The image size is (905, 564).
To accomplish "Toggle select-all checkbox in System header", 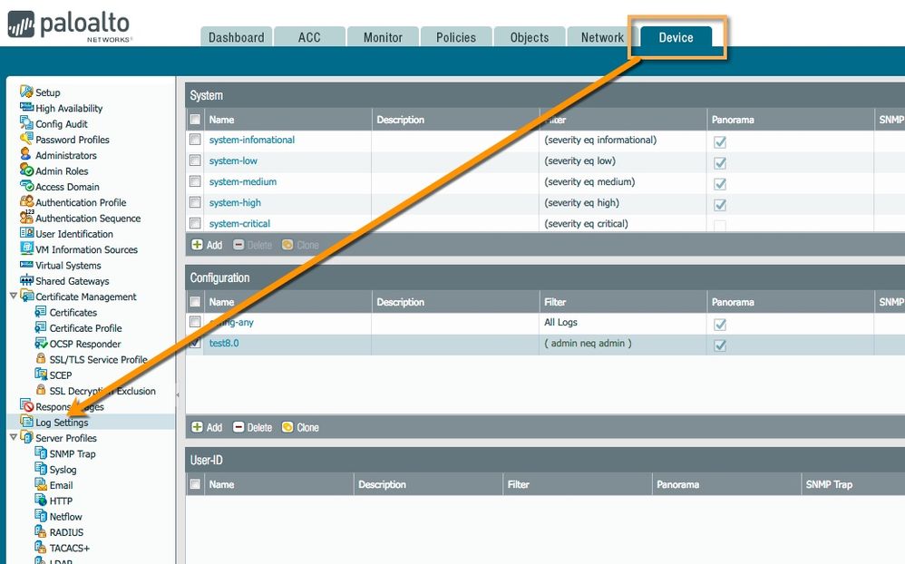I will tap(195, 120).
